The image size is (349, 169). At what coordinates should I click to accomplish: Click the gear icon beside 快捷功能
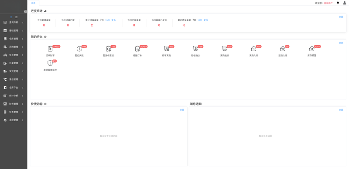click(x=45, y=104)
